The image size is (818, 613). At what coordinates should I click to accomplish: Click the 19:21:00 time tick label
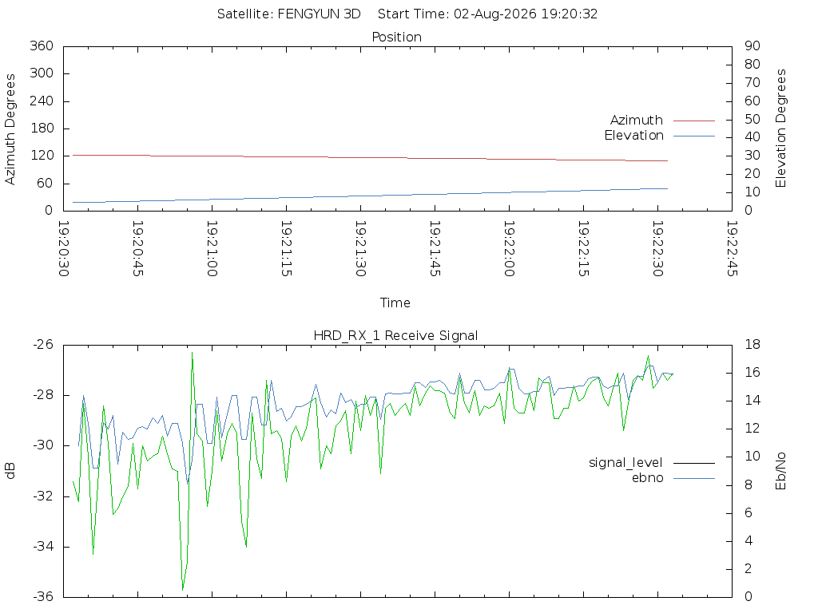point(212,249)
